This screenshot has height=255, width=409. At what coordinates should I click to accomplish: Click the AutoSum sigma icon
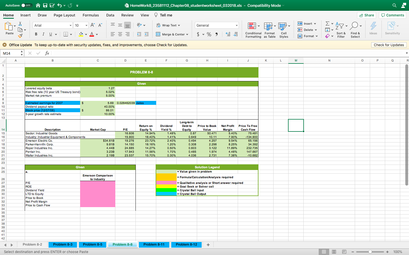(x=327, y=24)
